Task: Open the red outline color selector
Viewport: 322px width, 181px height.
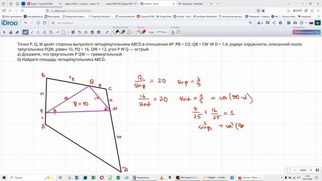Action: [141, 32]
